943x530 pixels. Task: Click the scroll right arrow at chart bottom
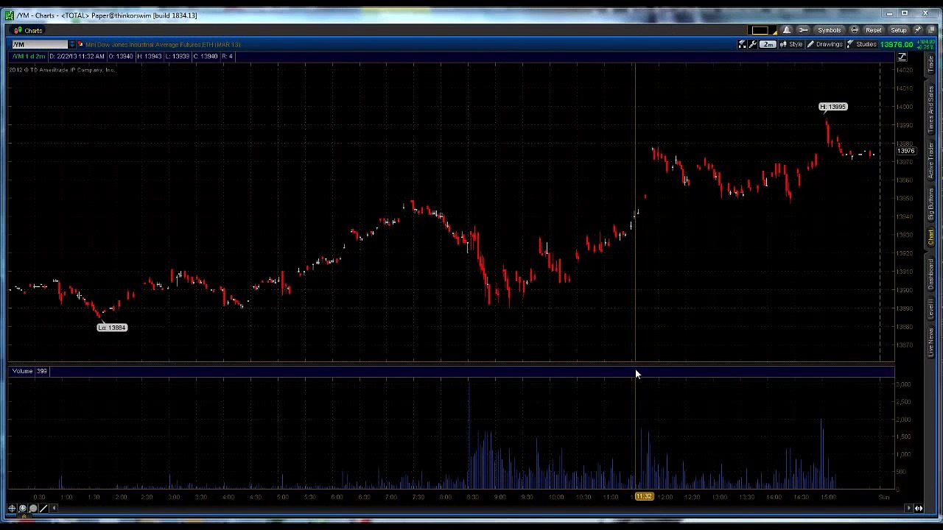click(x=908, y=508)
